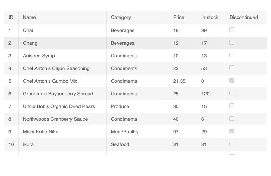
Task: Select the Seafood category cell
Action: 120,144
